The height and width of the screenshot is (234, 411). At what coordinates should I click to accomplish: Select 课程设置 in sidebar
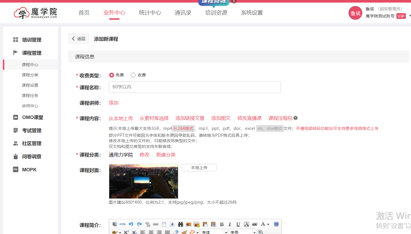coord(30,85)
